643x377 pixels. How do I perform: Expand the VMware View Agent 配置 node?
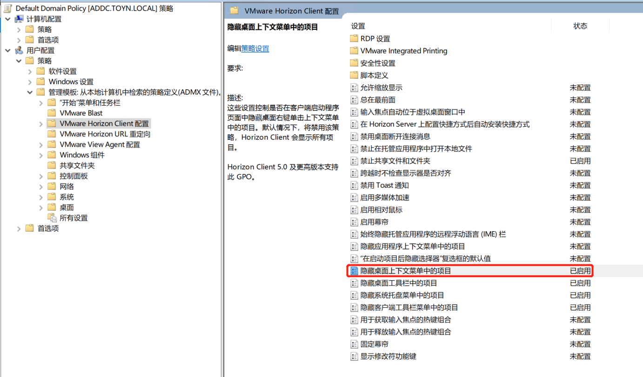[41, 145]
